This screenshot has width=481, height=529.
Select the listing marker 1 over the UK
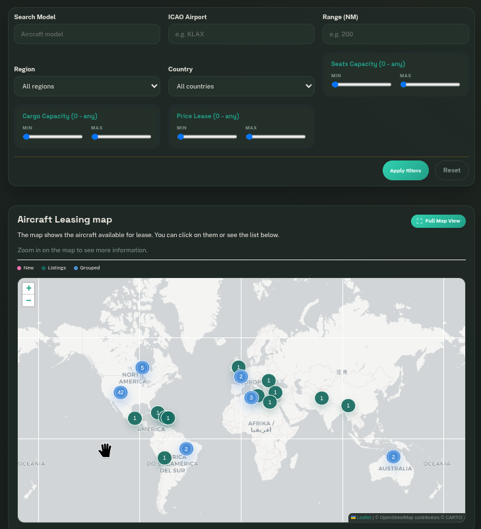[x=238, y=366]
